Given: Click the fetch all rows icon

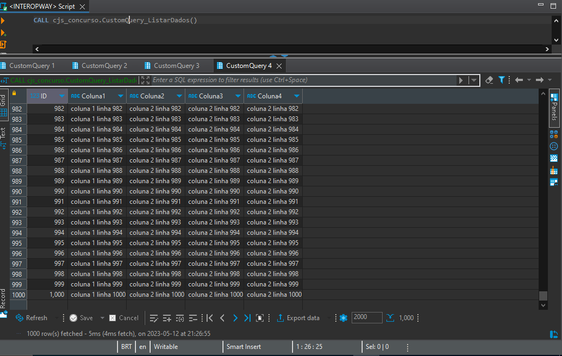Looking at the screenshot, I should 391,318.
